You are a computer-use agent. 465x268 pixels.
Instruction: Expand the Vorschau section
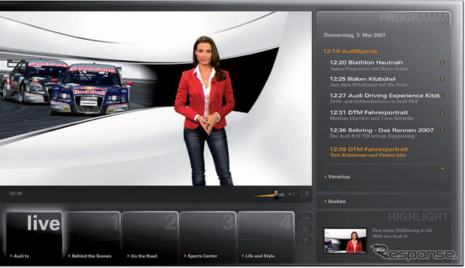[x=337, y=177]
